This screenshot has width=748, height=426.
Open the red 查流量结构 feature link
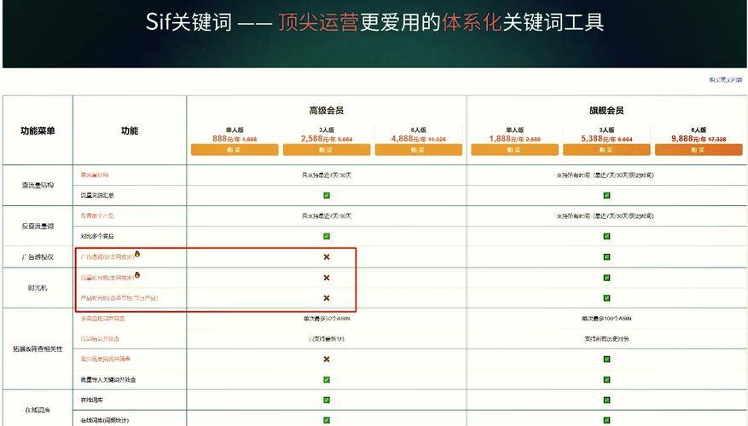(95, 175)
